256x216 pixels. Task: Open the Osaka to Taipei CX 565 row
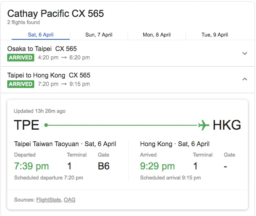[128, 53]
